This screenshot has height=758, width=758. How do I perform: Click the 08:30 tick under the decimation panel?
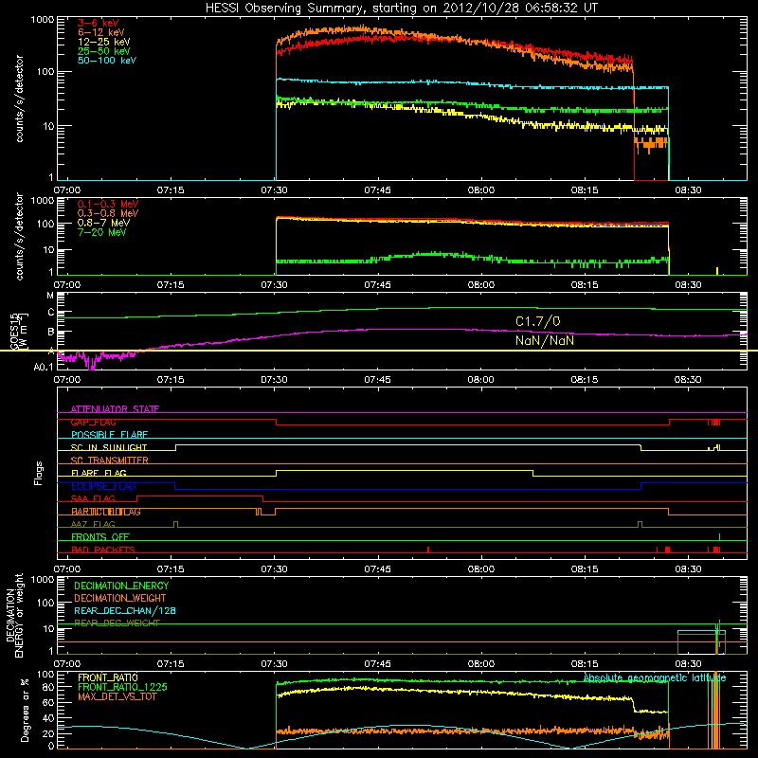coord(688,664)
